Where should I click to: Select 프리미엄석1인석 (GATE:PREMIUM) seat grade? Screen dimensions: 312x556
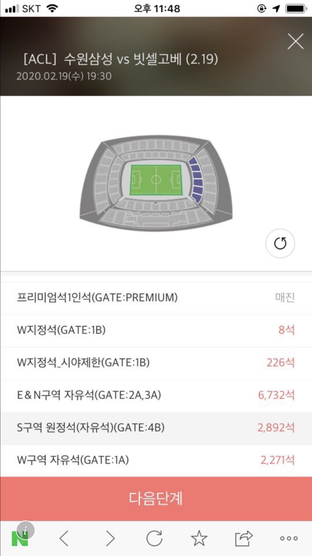(156, 298)
